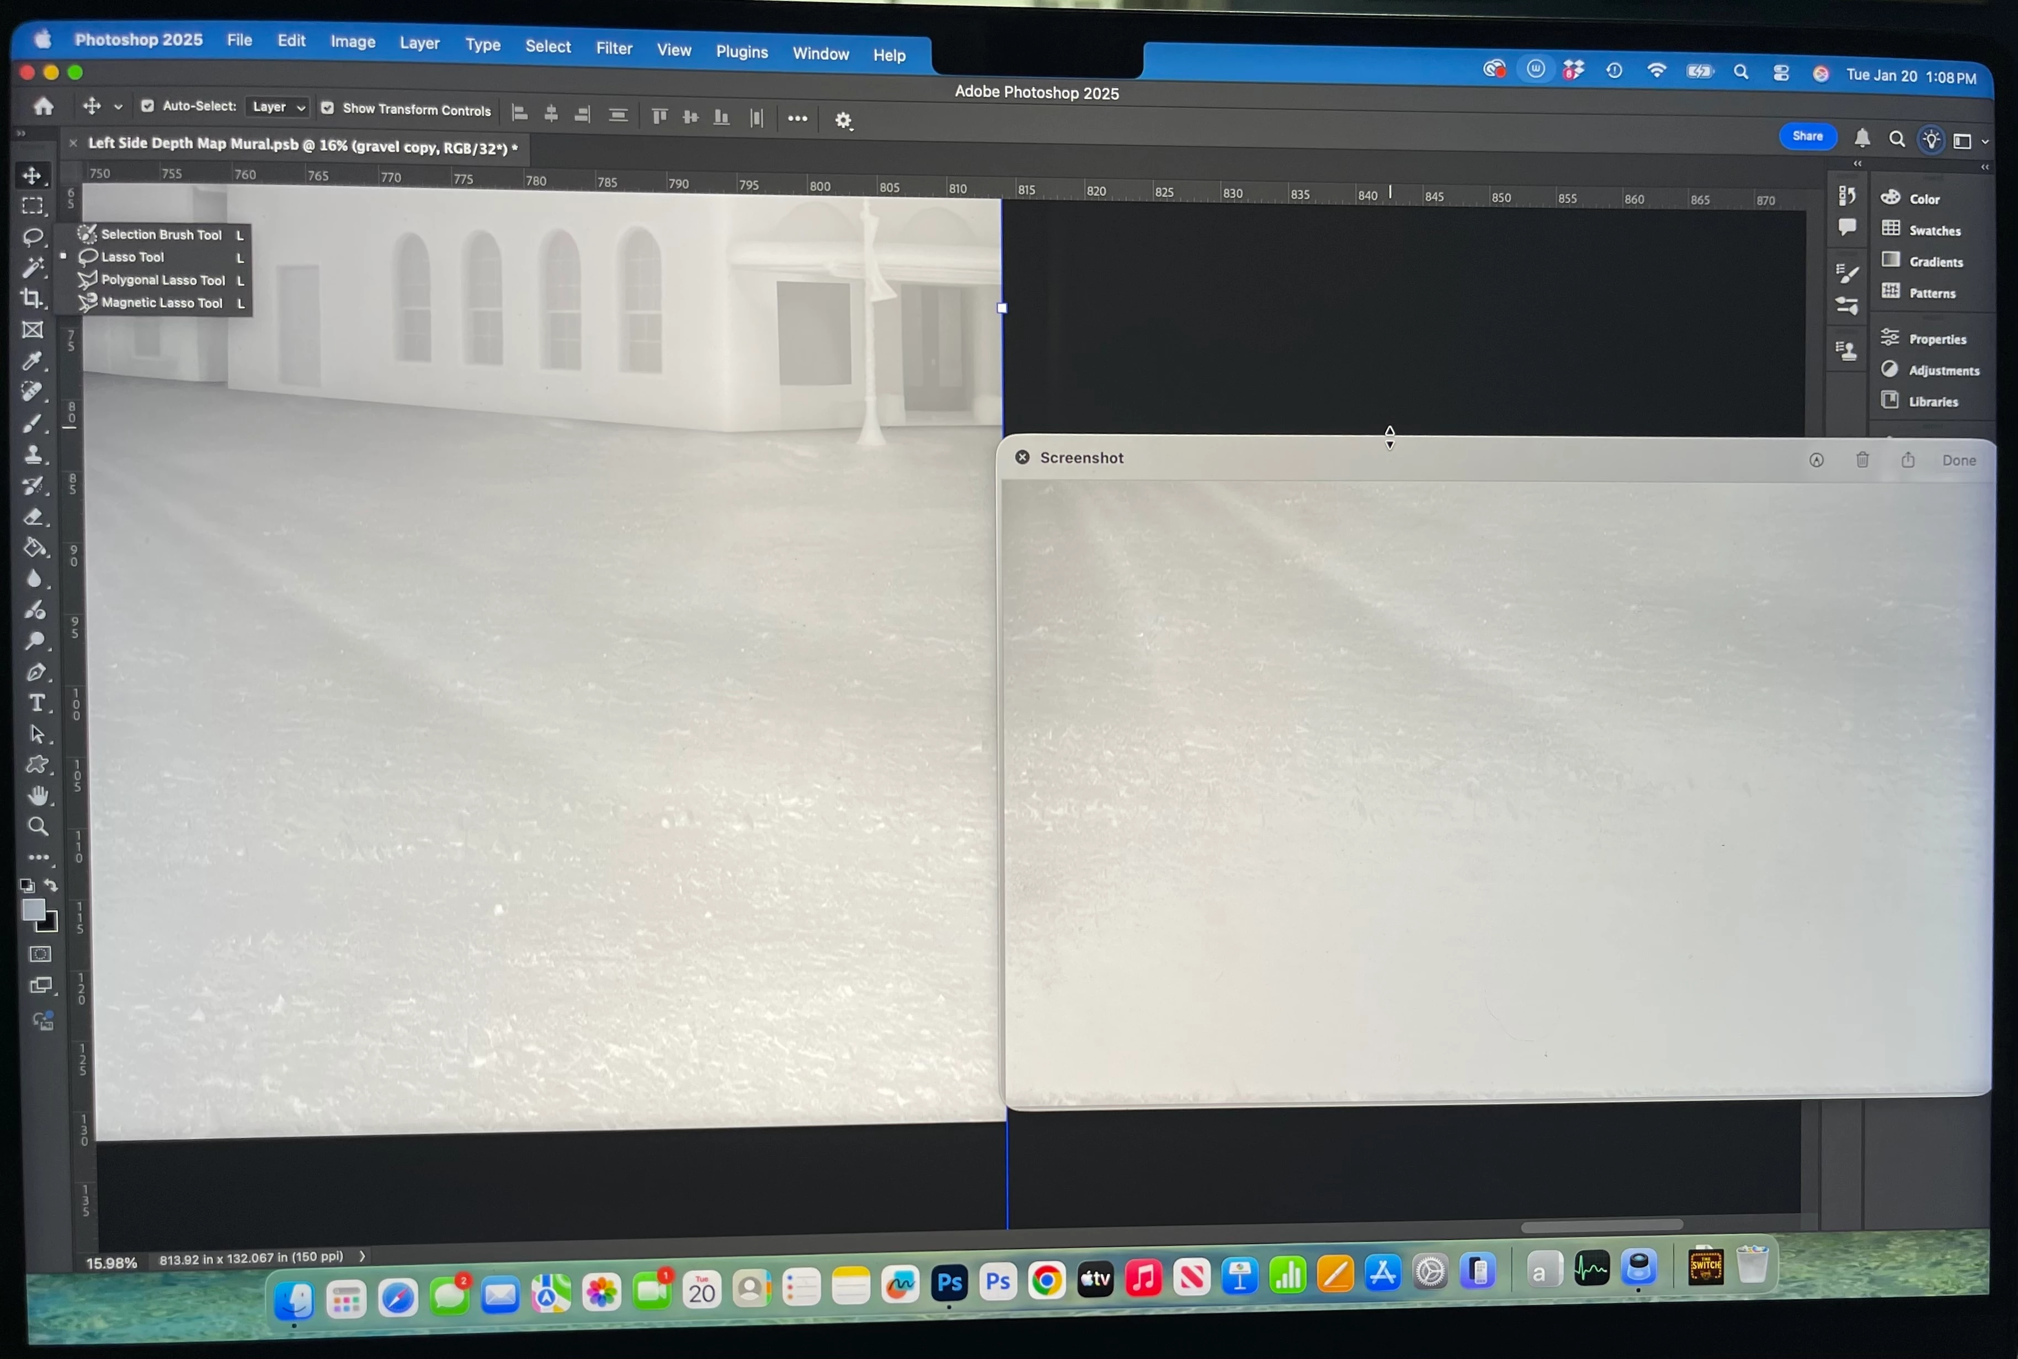Screen dimensions: 2018x1359
Task: Reset default foreground/background colors
Action: click(27, 886)
